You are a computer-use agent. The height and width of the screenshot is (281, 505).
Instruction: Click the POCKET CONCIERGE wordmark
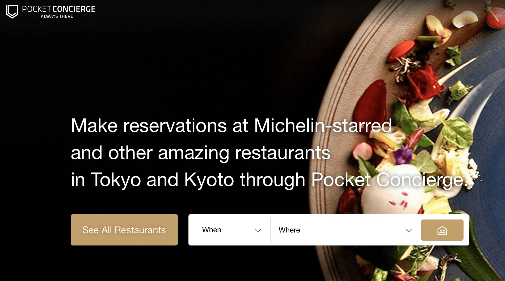click(x=59, y=9)
